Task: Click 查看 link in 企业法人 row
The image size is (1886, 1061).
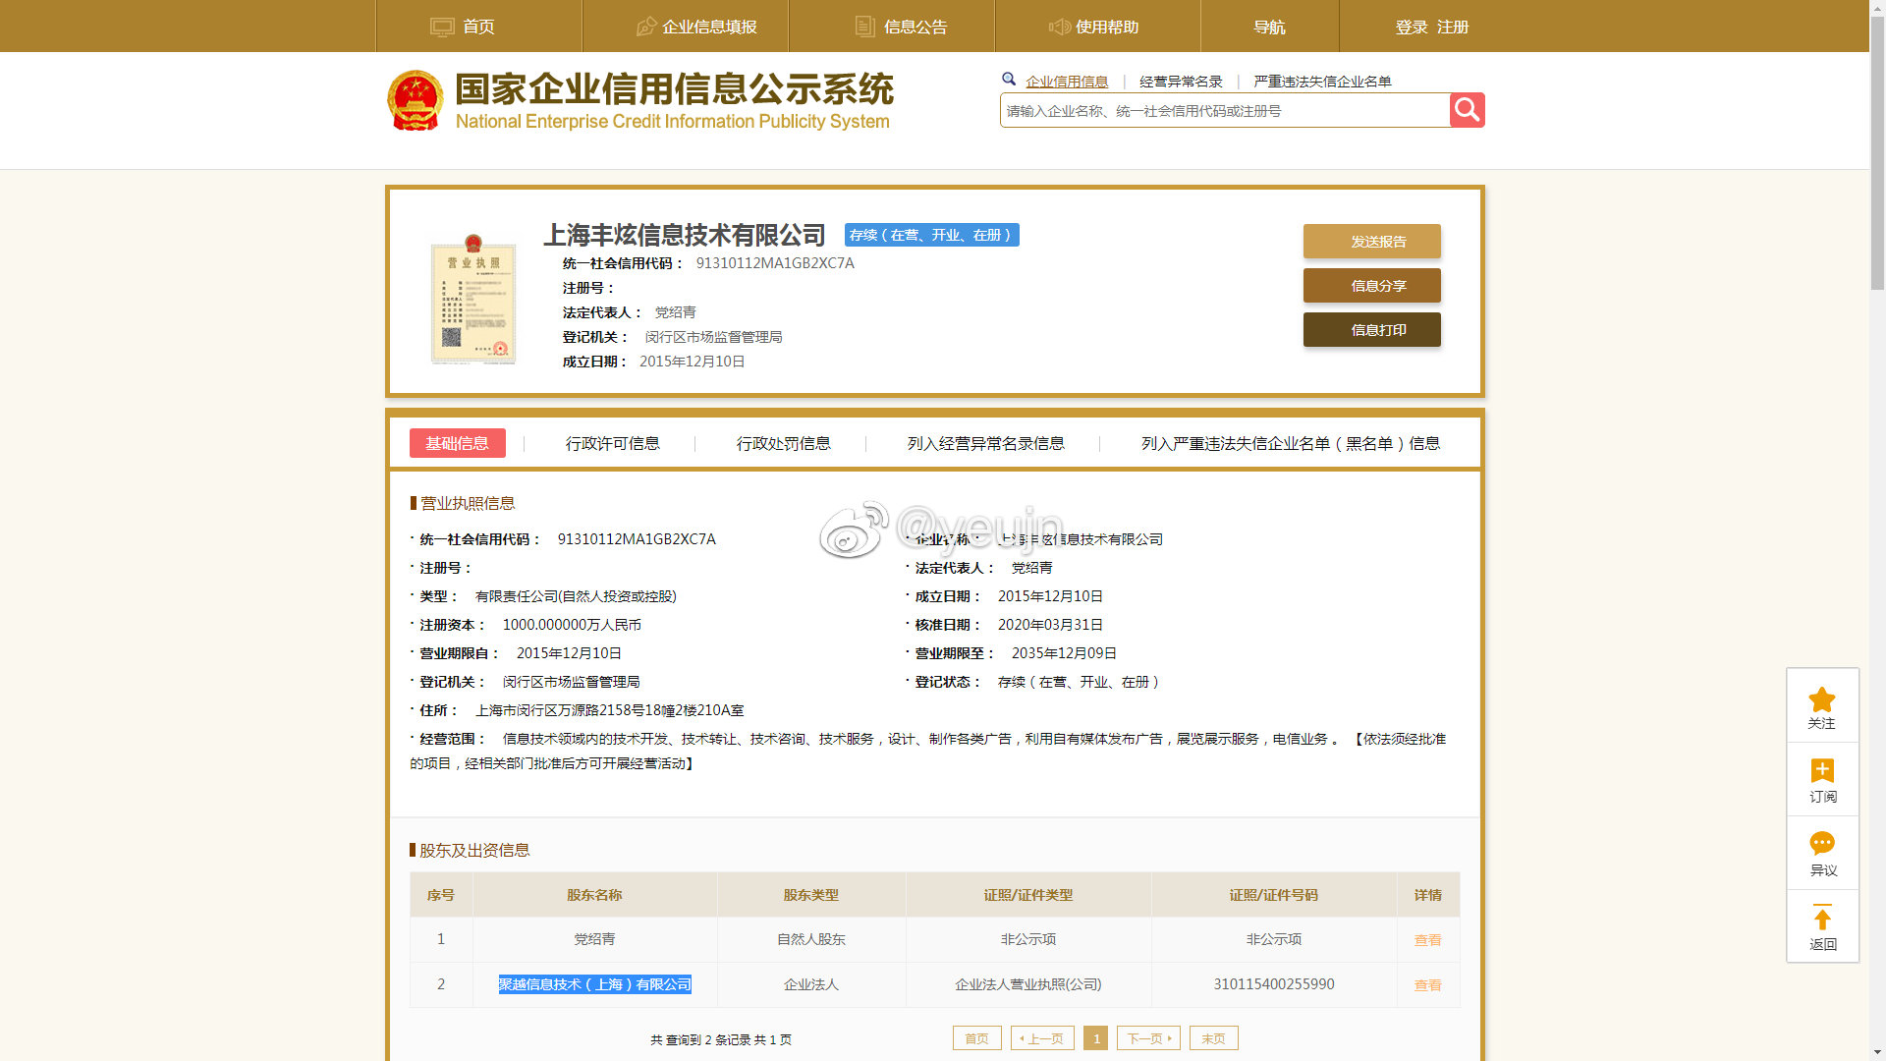Action: pyautogui.click(x=1427, y=985)
